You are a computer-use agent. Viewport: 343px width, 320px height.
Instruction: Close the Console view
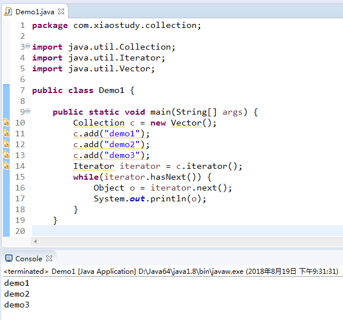[49, 258]
